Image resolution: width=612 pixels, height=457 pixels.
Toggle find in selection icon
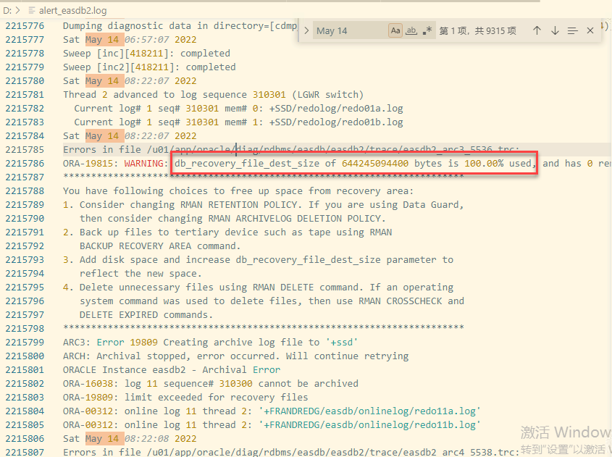[x=572, y=30]
